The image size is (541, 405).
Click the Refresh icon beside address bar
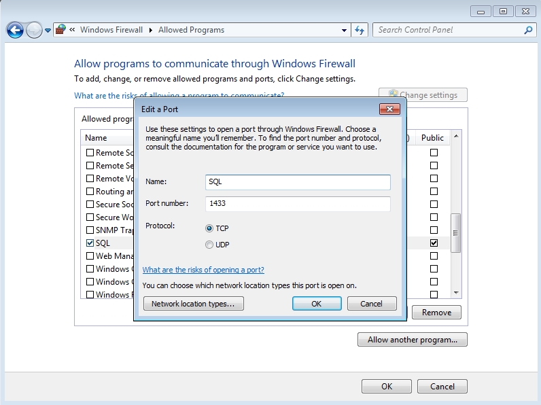coord(360,30)
